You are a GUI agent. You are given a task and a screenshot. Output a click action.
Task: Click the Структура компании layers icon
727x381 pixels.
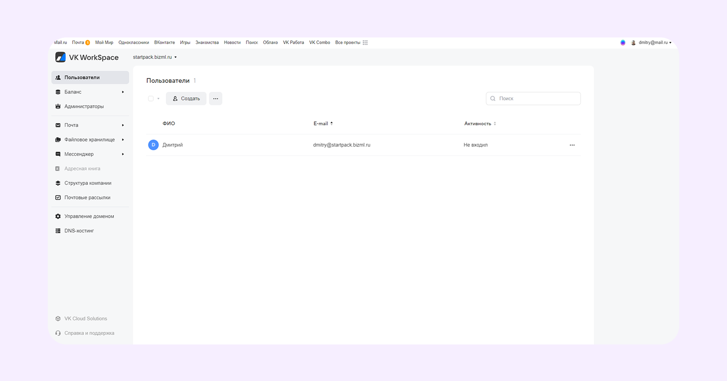click(x=58, y=183)
